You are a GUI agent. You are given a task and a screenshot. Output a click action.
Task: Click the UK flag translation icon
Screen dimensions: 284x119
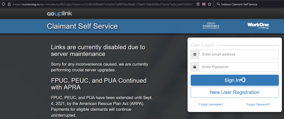point(204,4)
